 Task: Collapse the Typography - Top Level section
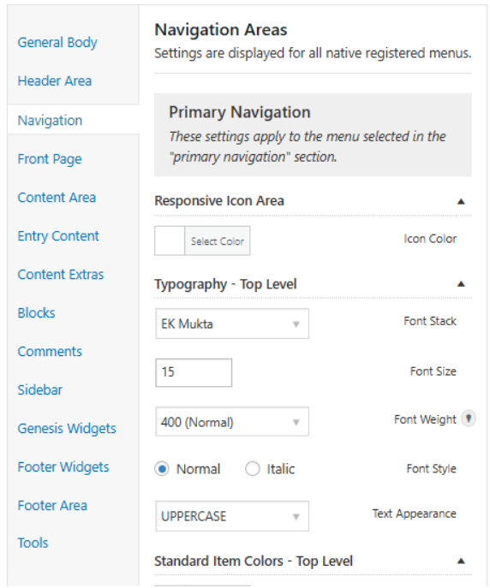[x=461, y=284]
